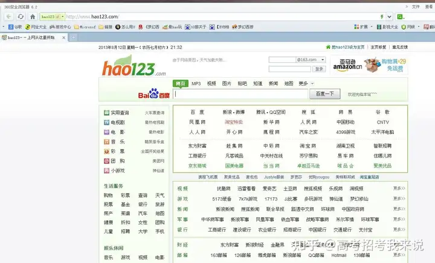Open the 淘宝特卖 link
Screen dimensions: 435x263
tap(234, 122)
